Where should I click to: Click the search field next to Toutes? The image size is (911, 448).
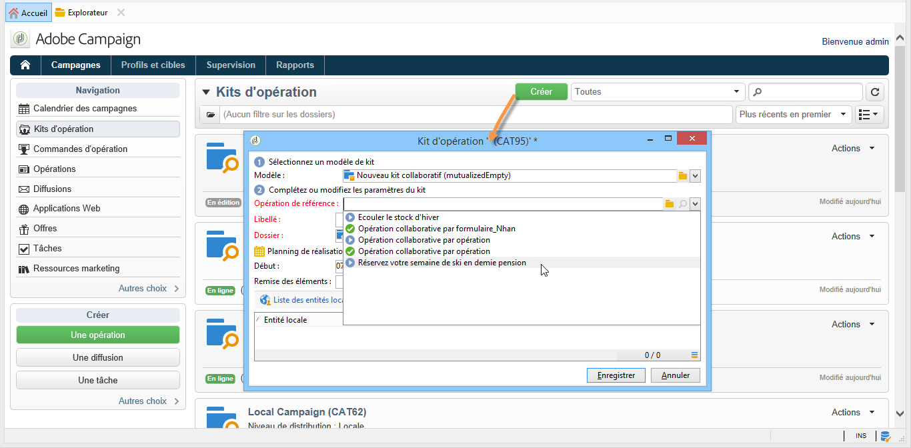point(806,92)
